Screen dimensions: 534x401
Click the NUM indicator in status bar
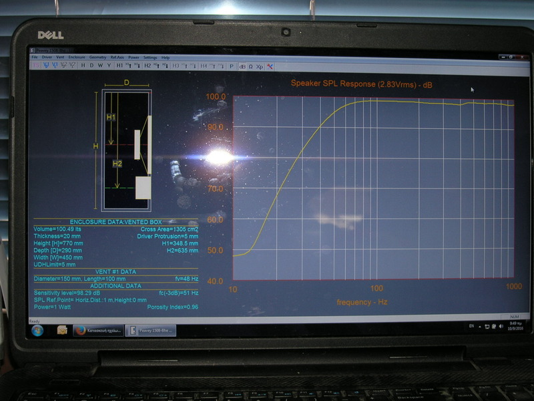click(515, 317)
